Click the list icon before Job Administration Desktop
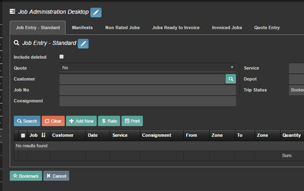The width and height of the screenshot is (304, 191). [x=12, y=11]
